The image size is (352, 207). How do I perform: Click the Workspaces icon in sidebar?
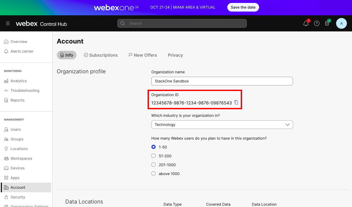click(6, 158)
